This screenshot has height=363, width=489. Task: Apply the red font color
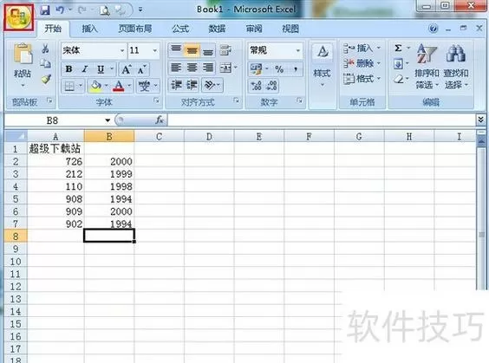pos(119,86)
